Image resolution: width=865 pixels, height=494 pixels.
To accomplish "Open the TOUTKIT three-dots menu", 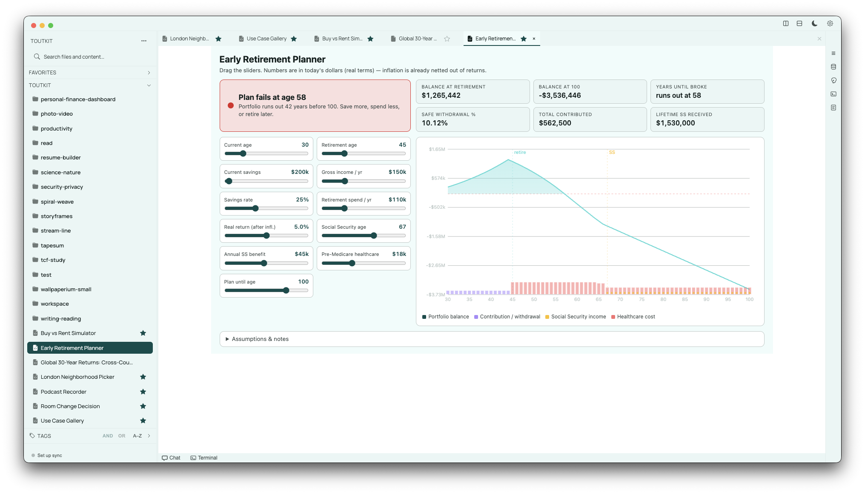I will (x=144, y=41).
